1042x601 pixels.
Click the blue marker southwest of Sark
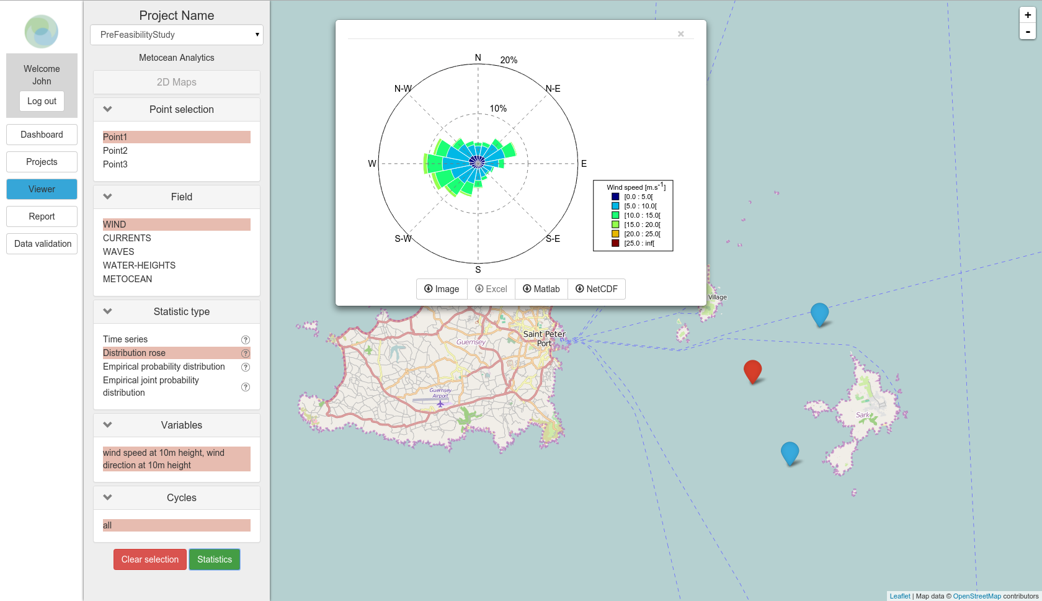790,453
